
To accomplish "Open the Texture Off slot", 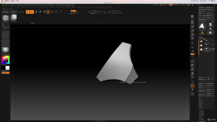I will [5, 43].
